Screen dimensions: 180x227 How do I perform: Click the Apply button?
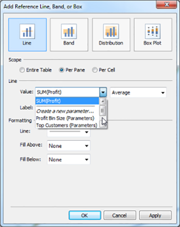155,215
